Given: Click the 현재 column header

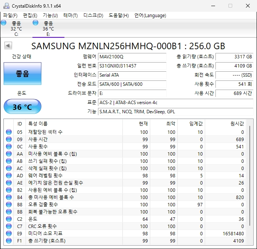Looking at the screenshot, I should coord(136,124).
